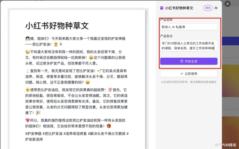Click the 开始生成 button
This screenshot has height=149, width=239.
[189, 61]
